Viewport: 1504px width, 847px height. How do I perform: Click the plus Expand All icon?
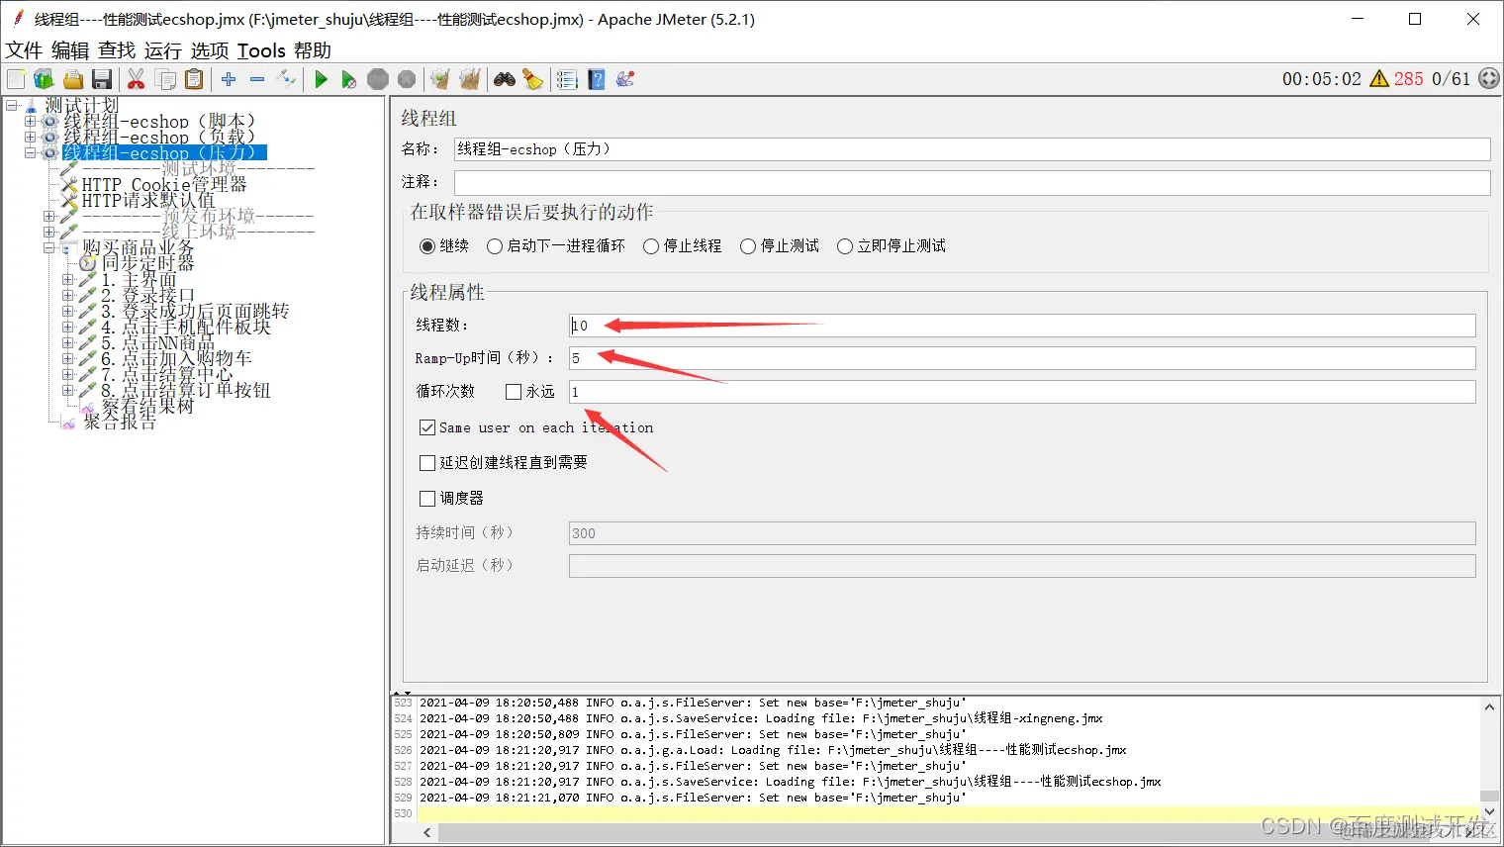tap(229, 79)
